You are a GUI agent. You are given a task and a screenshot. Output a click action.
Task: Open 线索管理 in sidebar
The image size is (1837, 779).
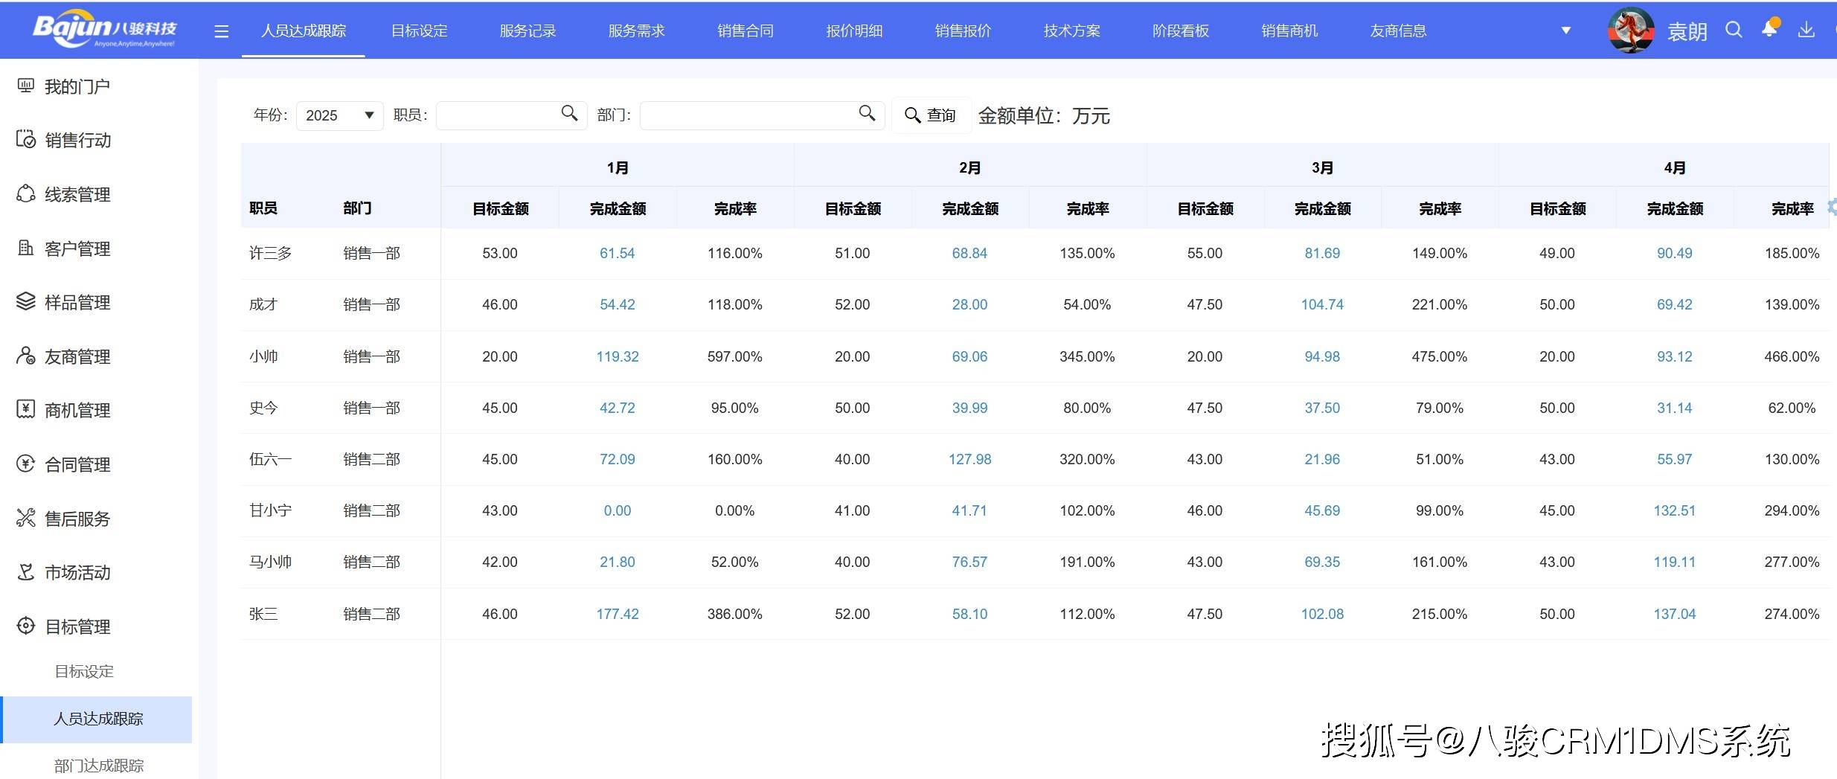pos(77,194)
